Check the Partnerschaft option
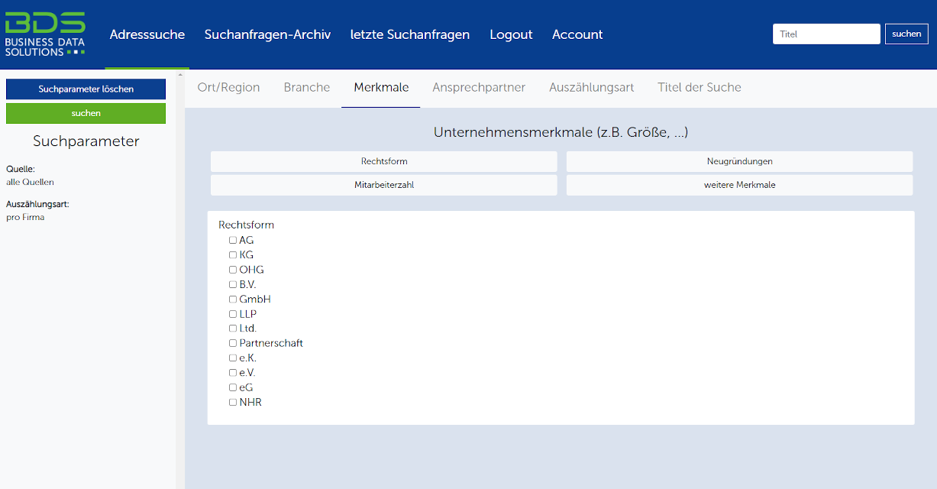Viewport: 937px width, 489px height. pos(233,344)
